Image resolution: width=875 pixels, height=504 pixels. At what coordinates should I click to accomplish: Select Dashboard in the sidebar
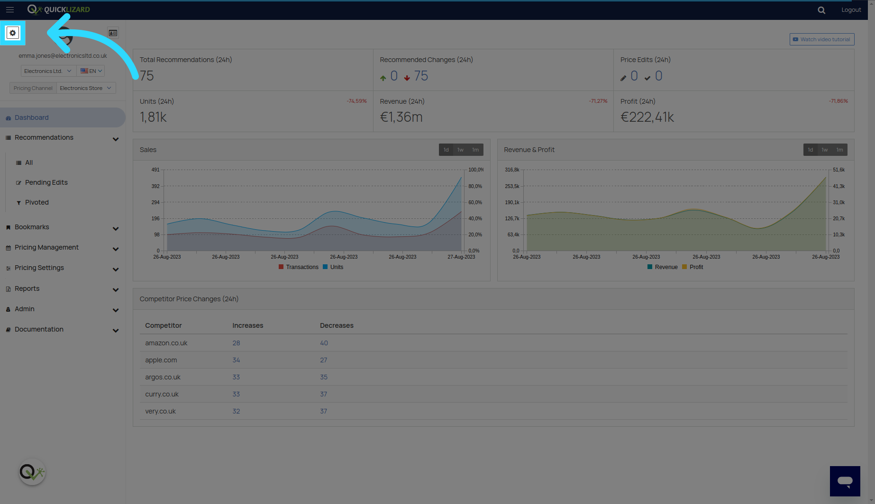32,117
